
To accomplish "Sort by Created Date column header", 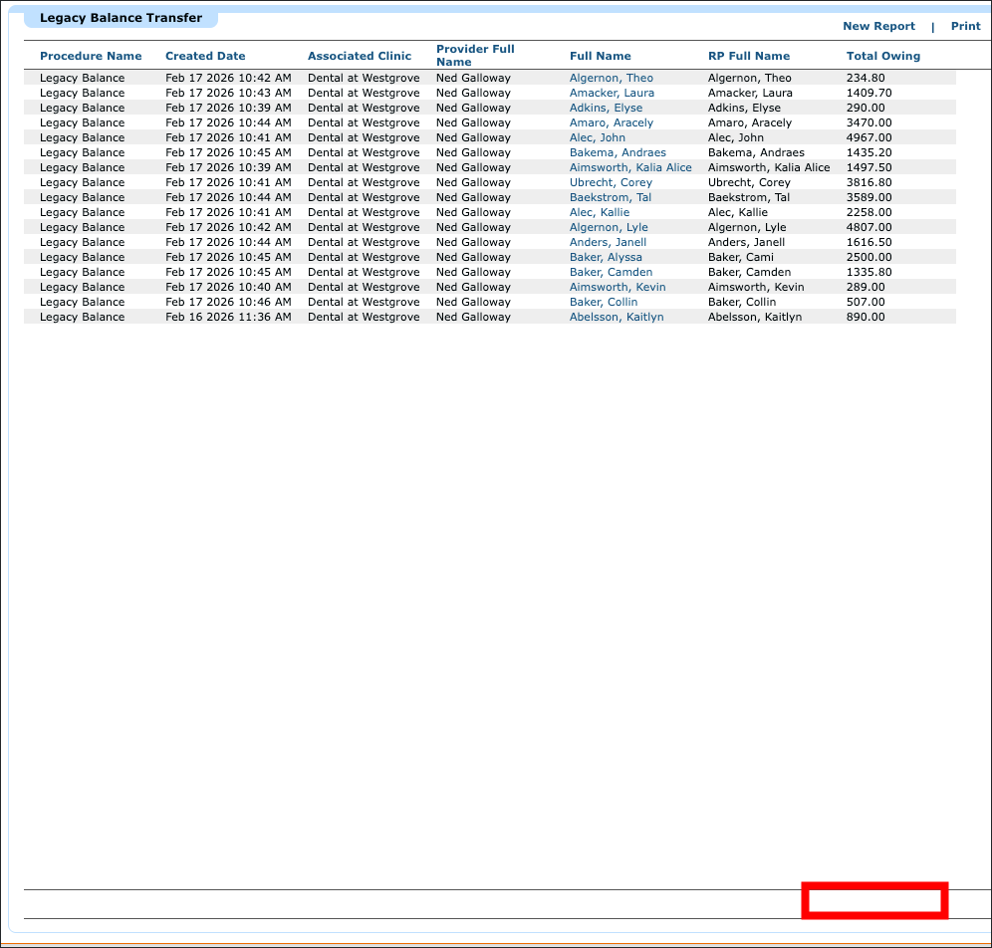I will (x=205, y=56).
